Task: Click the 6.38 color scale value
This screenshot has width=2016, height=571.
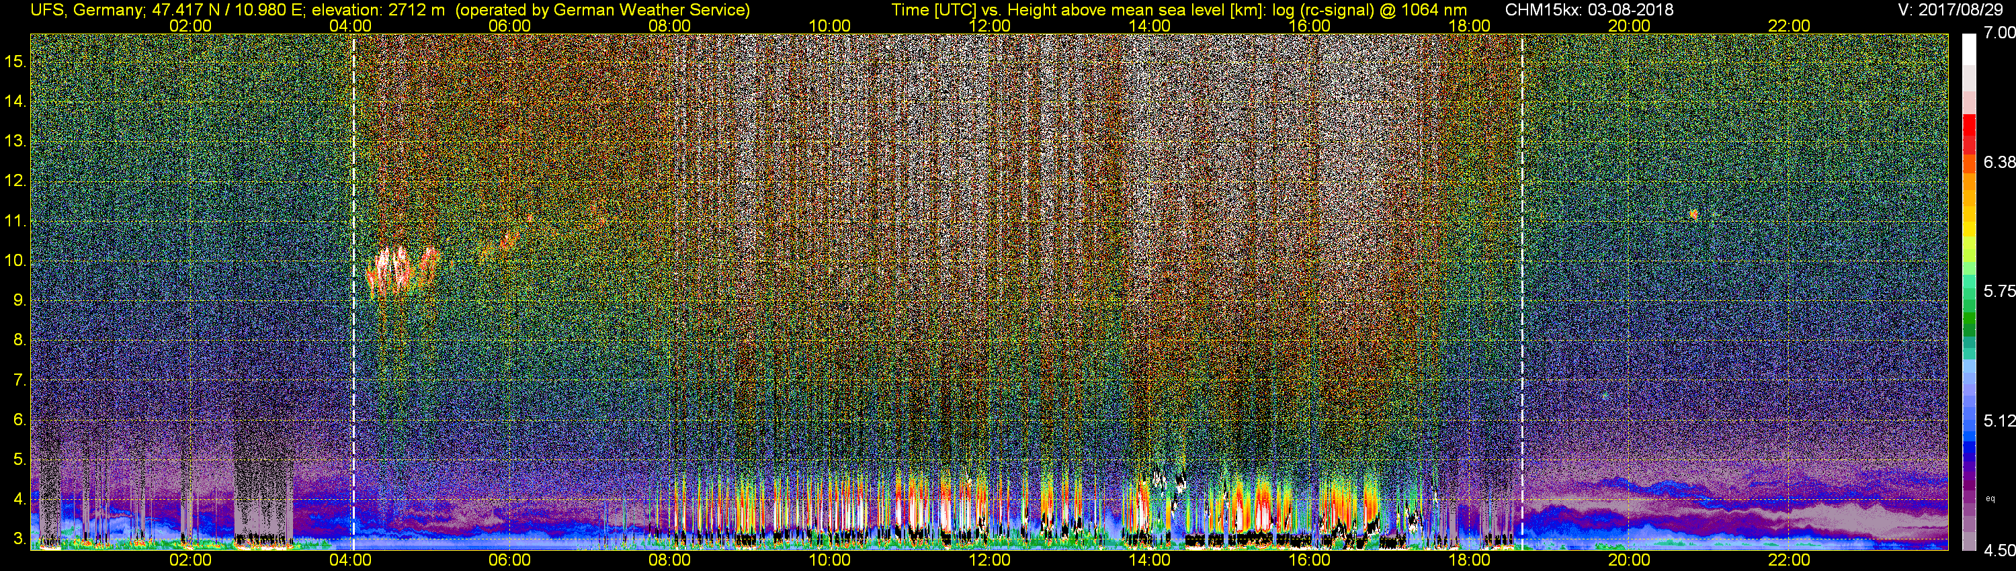Action: pyautogui.click(x=2000, y=162)
